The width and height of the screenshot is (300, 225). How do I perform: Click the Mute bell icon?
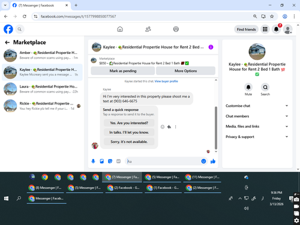(x=248, y=87)
